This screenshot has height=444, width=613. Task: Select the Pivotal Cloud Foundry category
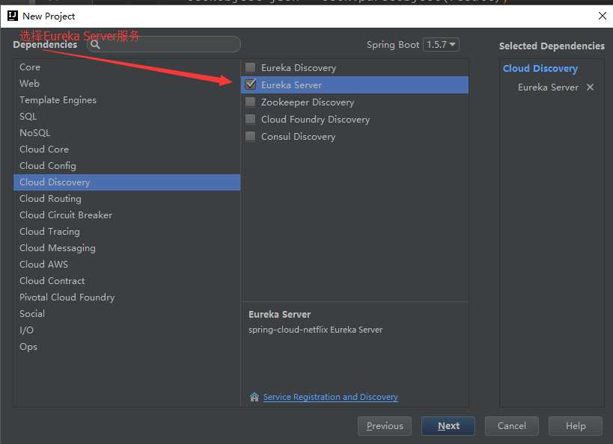coord(126,297)
